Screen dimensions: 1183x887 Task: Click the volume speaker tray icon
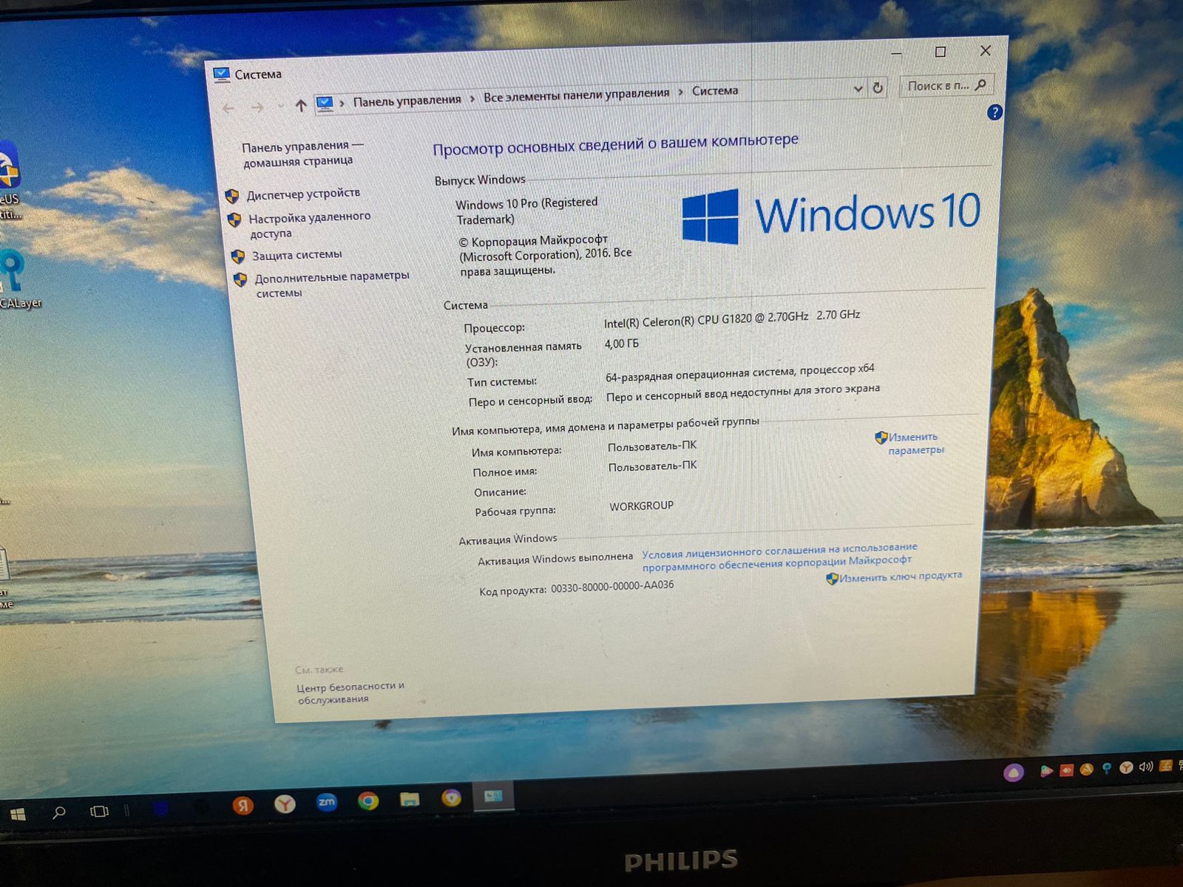(1146, 767)
